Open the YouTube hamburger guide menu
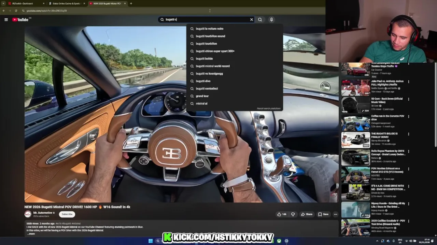 point(6,20)
